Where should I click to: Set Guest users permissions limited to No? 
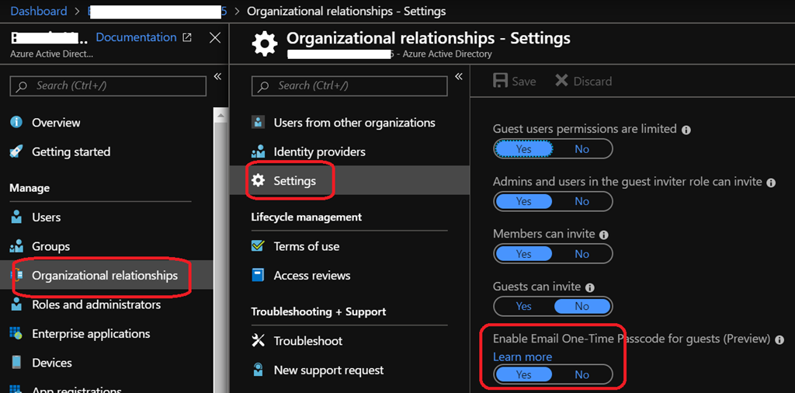(x=581, y=149)
